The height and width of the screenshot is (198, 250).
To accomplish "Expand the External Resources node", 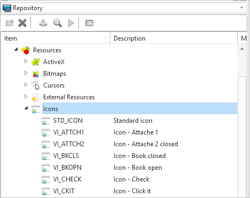I will pos(26,97).
